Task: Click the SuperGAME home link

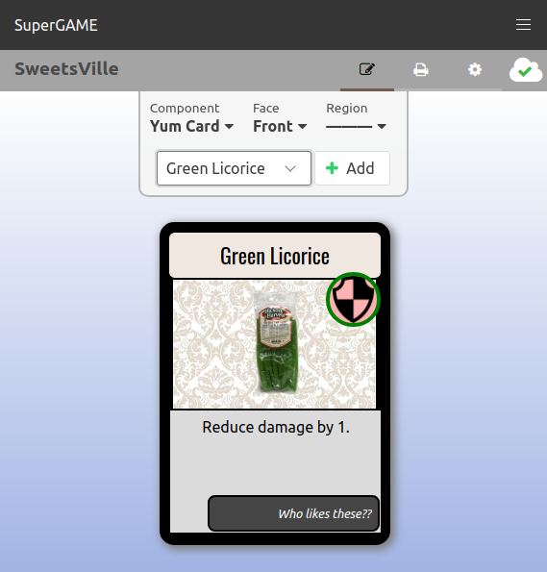Action: [56, 25]
